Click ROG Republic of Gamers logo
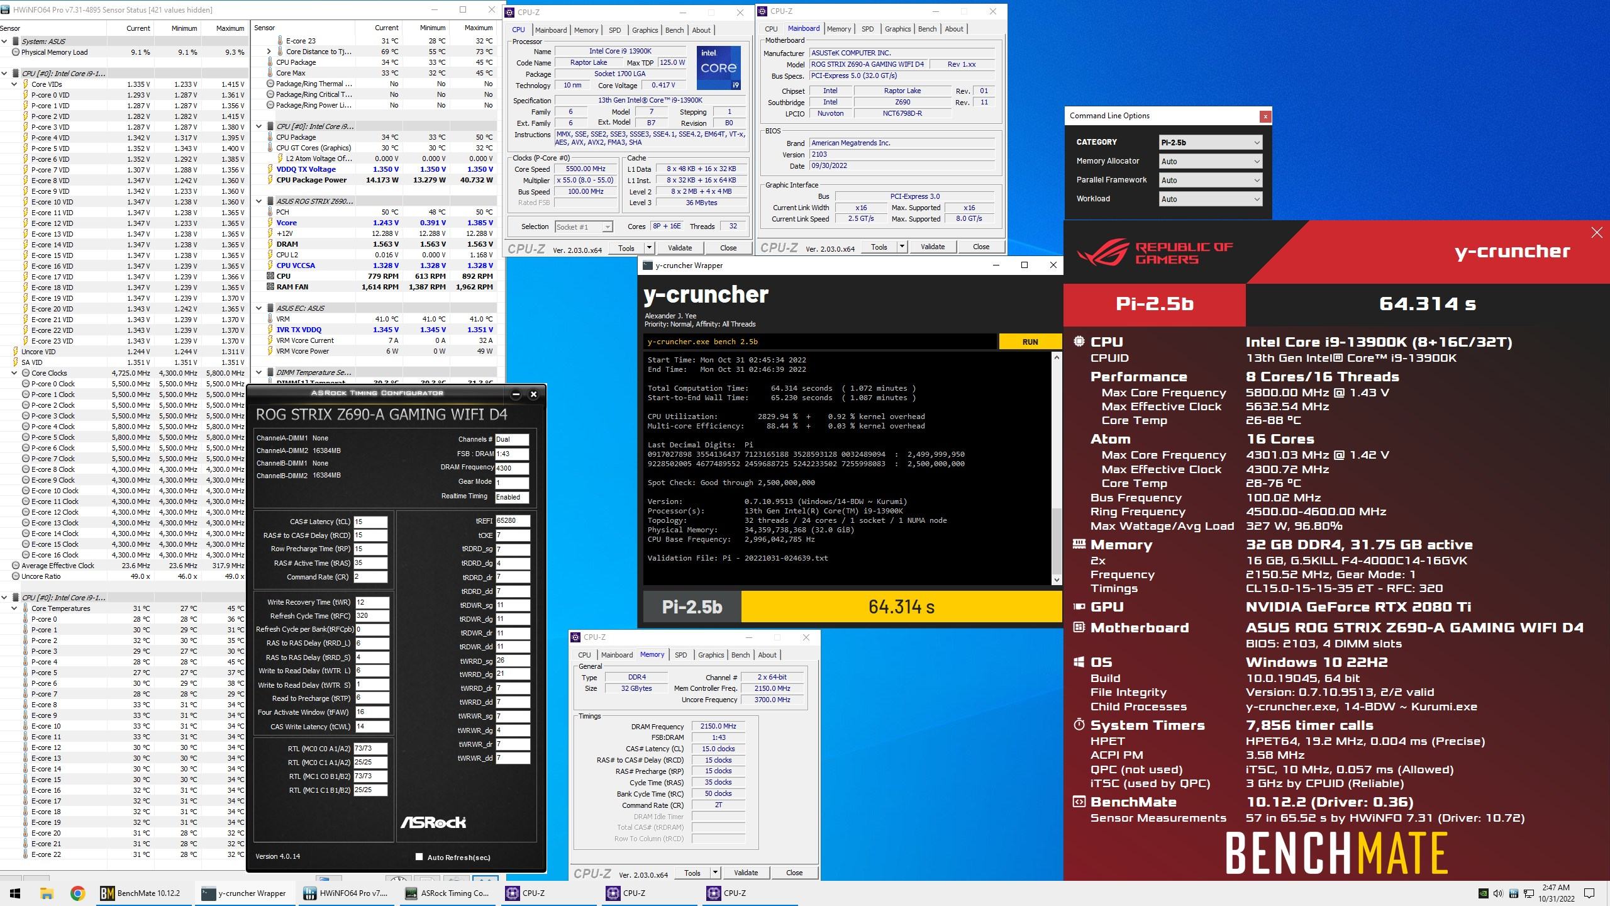This screenshot has height=906, width=1610. (1154, 253)
